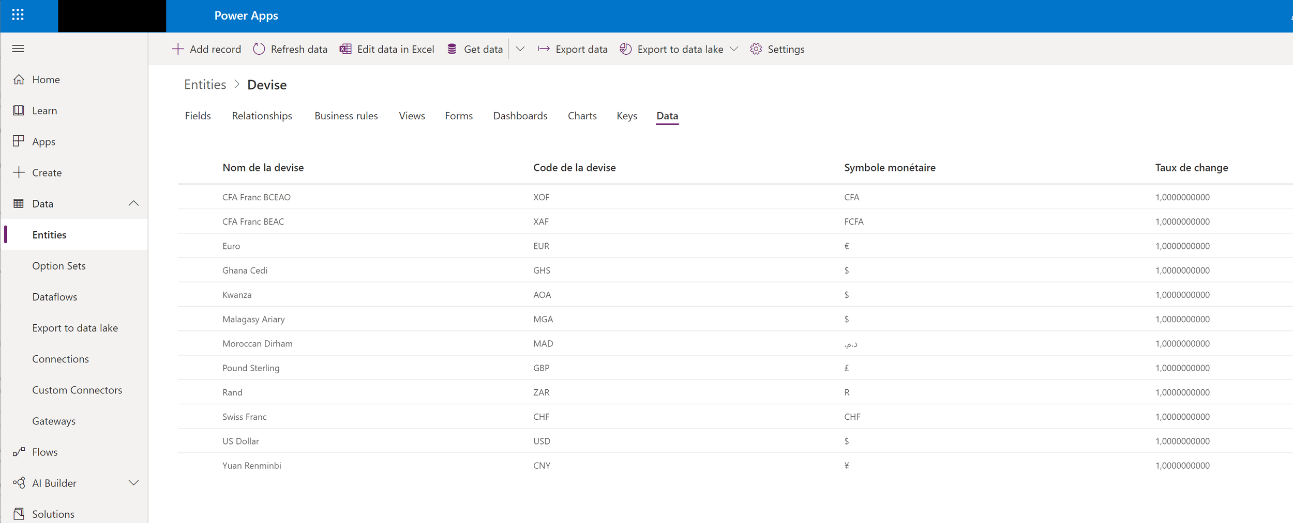Click the Euro currency name
The image size is (1293, 523).
[x=231, y=246]
